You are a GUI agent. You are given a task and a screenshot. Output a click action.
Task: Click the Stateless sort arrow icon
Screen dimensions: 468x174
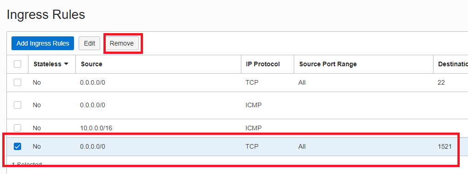(66, 64)
